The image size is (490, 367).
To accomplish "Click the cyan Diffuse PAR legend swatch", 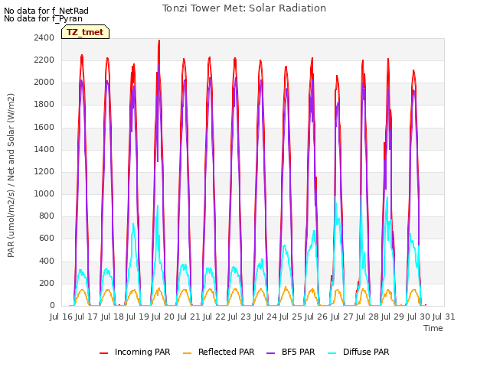I will pos(332,353).
